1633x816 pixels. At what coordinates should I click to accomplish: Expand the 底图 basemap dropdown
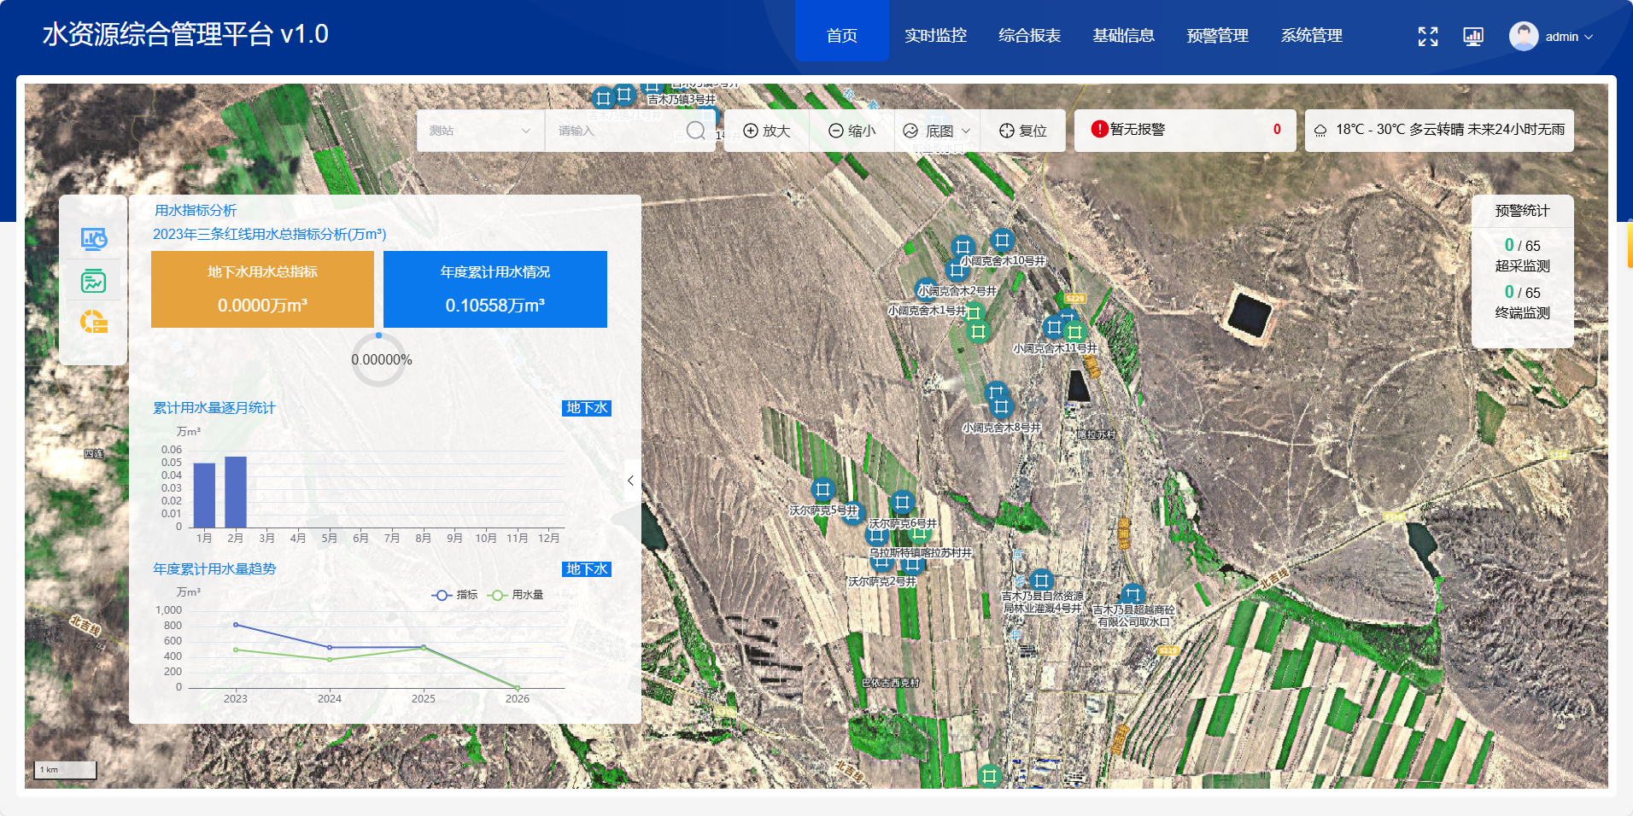point(938,131)
